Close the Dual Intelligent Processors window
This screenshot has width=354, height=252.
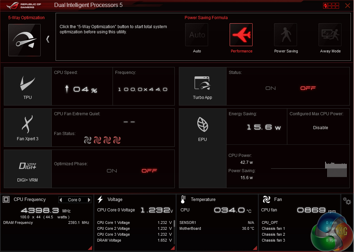point(348,6)
